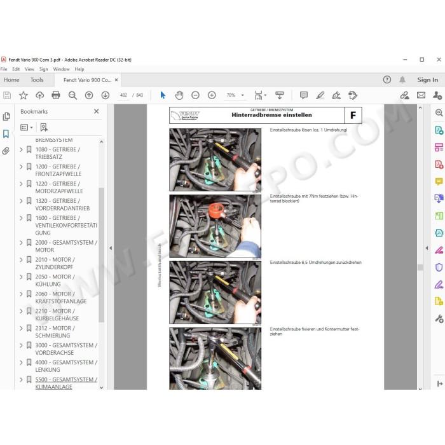The width and height of the screenshot is (445, 445).
Task: Expand 1200 - GETRIEBE / FRONTZAPFWELLE bookmark
Action: 21,167
